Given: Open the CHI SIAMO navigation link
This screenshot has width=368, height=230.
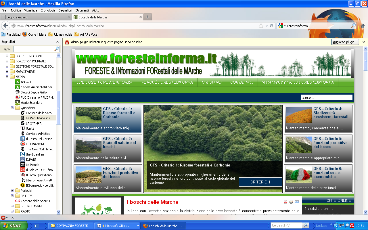Looking at the screenshot, I should click(x=212, y=82).
